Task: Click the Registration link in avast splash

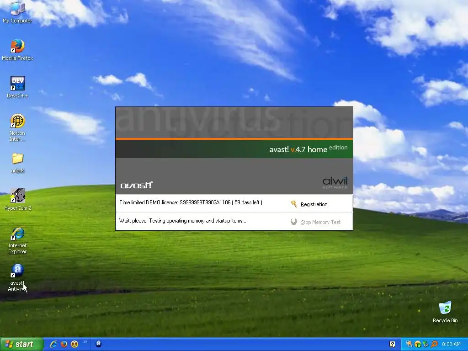Action: (x=314, y=204)
